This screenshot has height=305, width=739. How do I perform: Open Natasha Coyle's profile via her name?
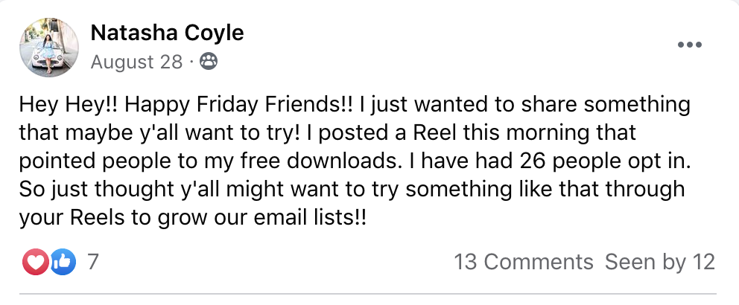(x=168, y=33)
